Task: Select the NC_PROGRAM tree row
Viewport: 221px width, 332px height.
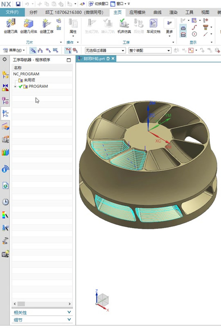Action: (x=42, y=74)
